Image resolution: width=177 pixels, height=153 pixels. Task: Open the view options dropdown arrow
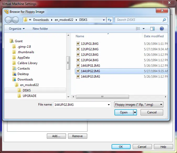pos(143,29)
